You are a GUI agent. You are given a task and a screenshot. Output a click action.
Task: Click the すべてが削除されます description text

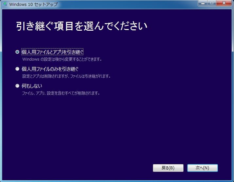(x=61, y=93)
